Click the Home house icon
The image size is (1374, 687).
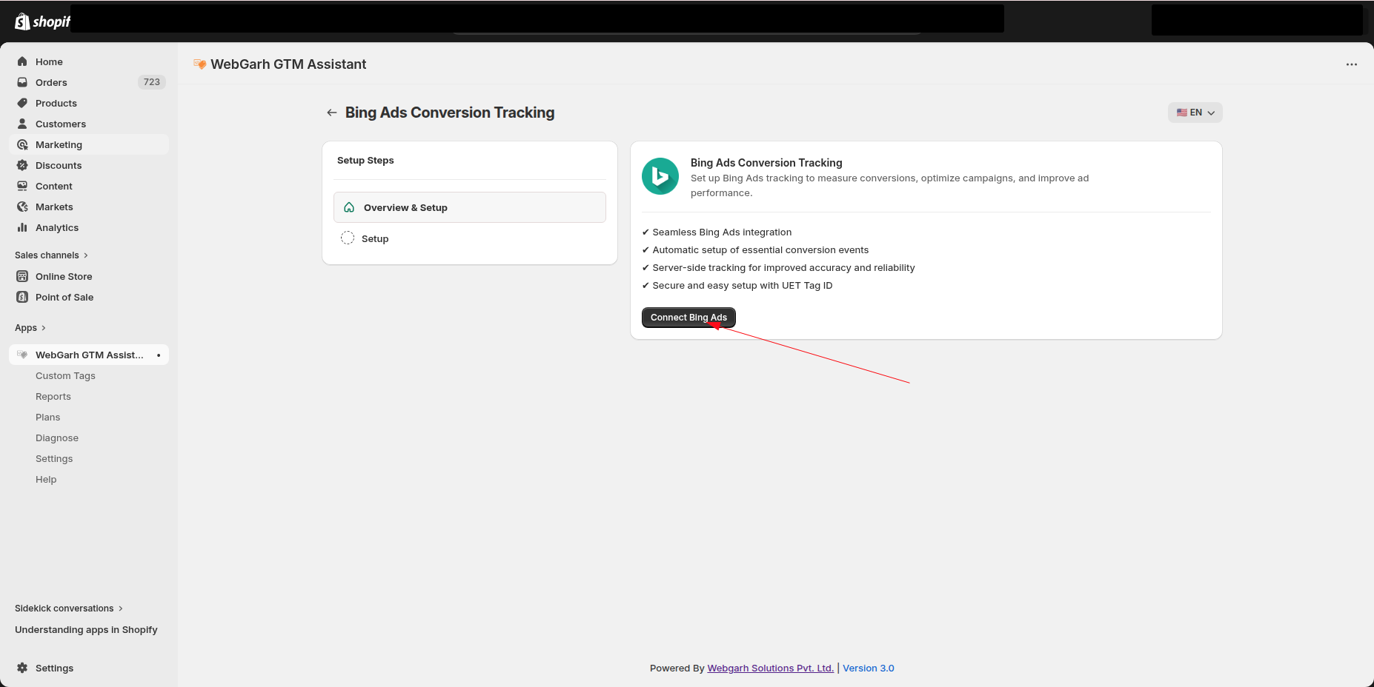pyautogui.click(x=22, y=61)
